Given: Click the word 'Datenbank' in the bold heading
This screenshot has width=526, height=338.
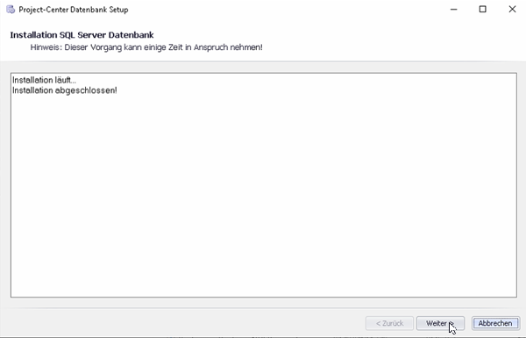Looking at the screenshot, I should pyautogui.click(x=131, y=35).
